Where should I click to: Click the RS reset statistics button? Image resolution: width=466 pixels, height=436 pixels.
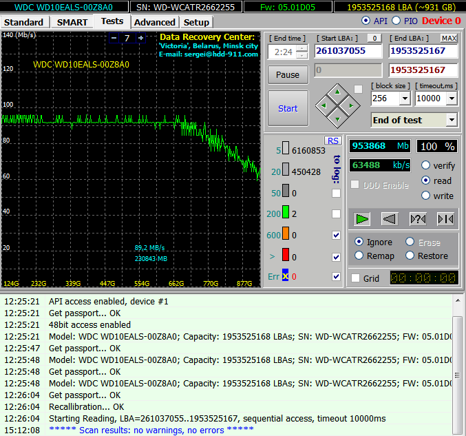333,141
